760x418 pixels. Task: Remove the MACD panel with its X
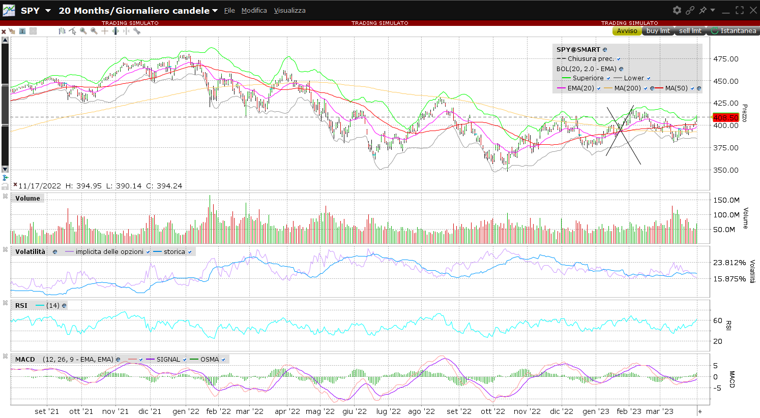pyautogui.click(x=5, y=356)
